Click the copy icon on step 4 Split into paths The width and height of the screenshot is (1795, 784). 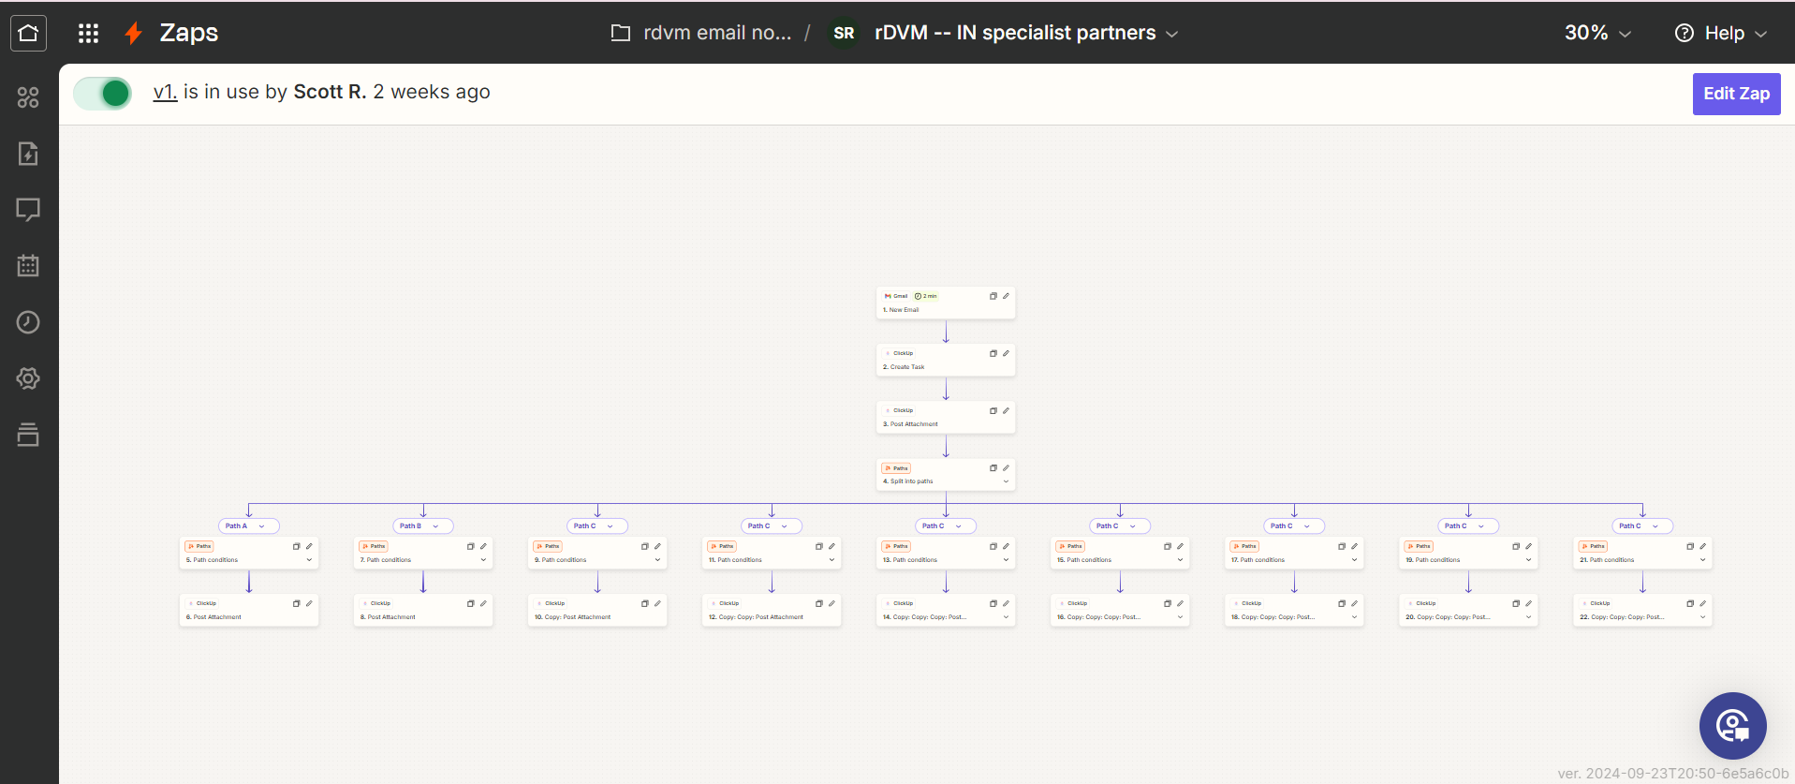993,467
